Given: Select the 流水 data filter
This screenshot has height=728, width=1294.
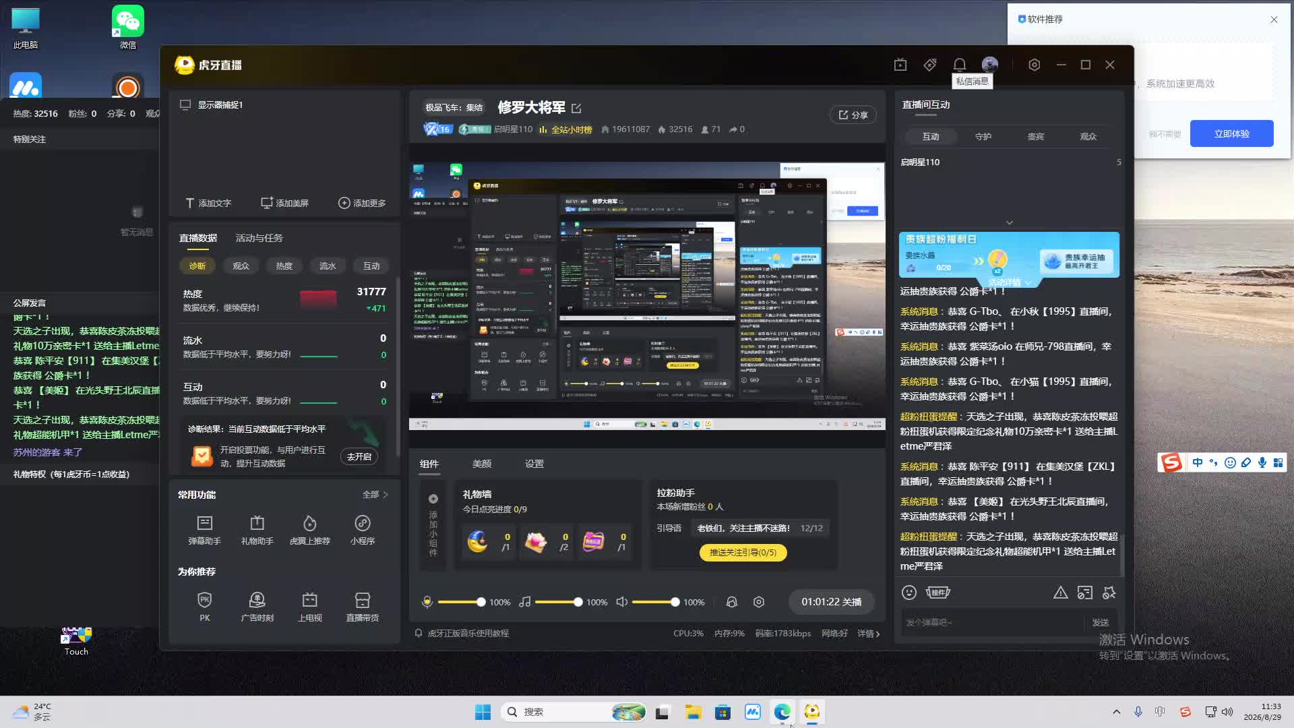Looking at the screenshot, I should pyautogui.click(x=328, y=266).
